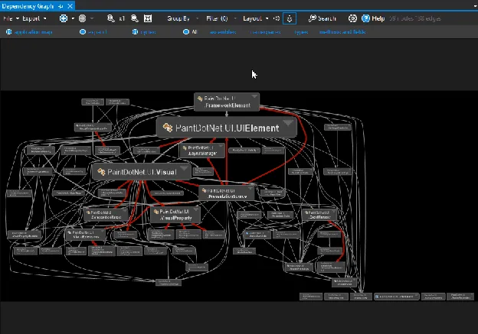Click the application map link
The width and height of the screenshot is (478, 334).
[33, 32]
